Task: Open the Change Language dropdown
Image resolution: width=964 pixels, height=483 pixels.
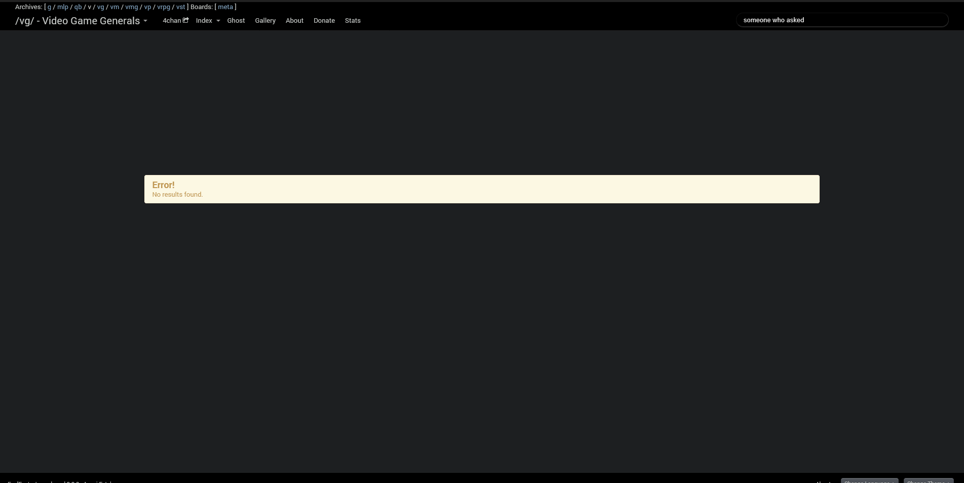Action: [869, 480]
